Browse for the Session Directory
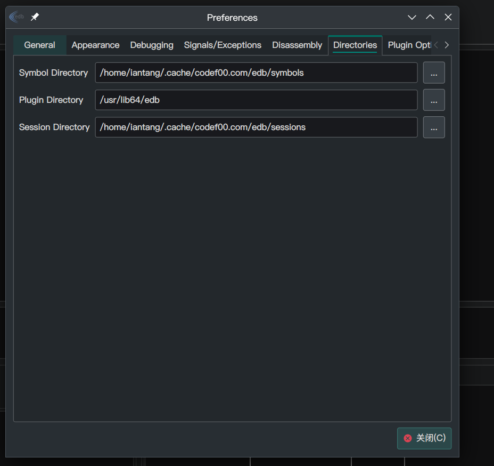This screenshot has height=466, width=494. coord(434,127)
